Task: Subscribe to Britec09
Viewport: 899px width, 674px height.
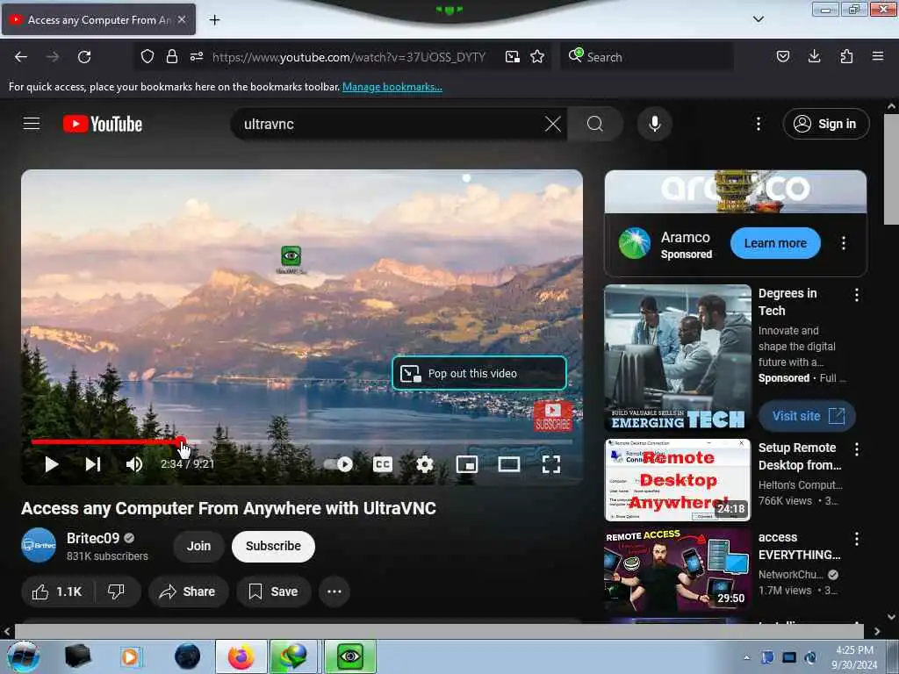Action: 274,546
